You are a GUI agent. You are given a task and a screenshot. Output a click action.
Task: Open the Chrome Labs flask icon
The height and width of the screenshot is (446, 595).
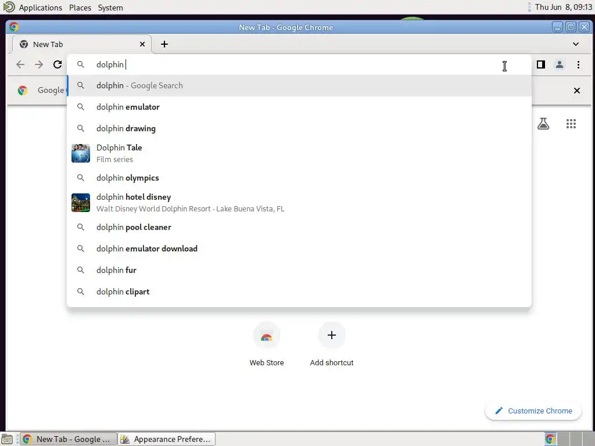543,124
